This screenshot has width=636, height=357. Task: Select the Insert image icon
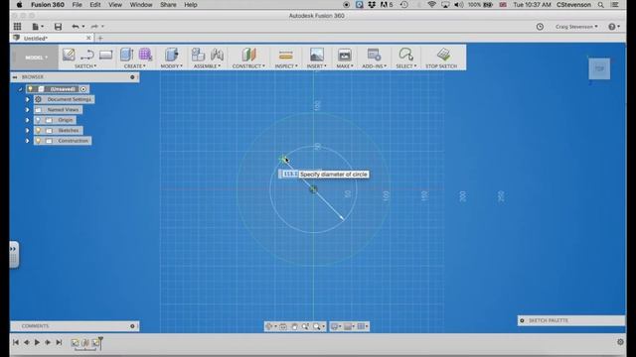point(316,55)
